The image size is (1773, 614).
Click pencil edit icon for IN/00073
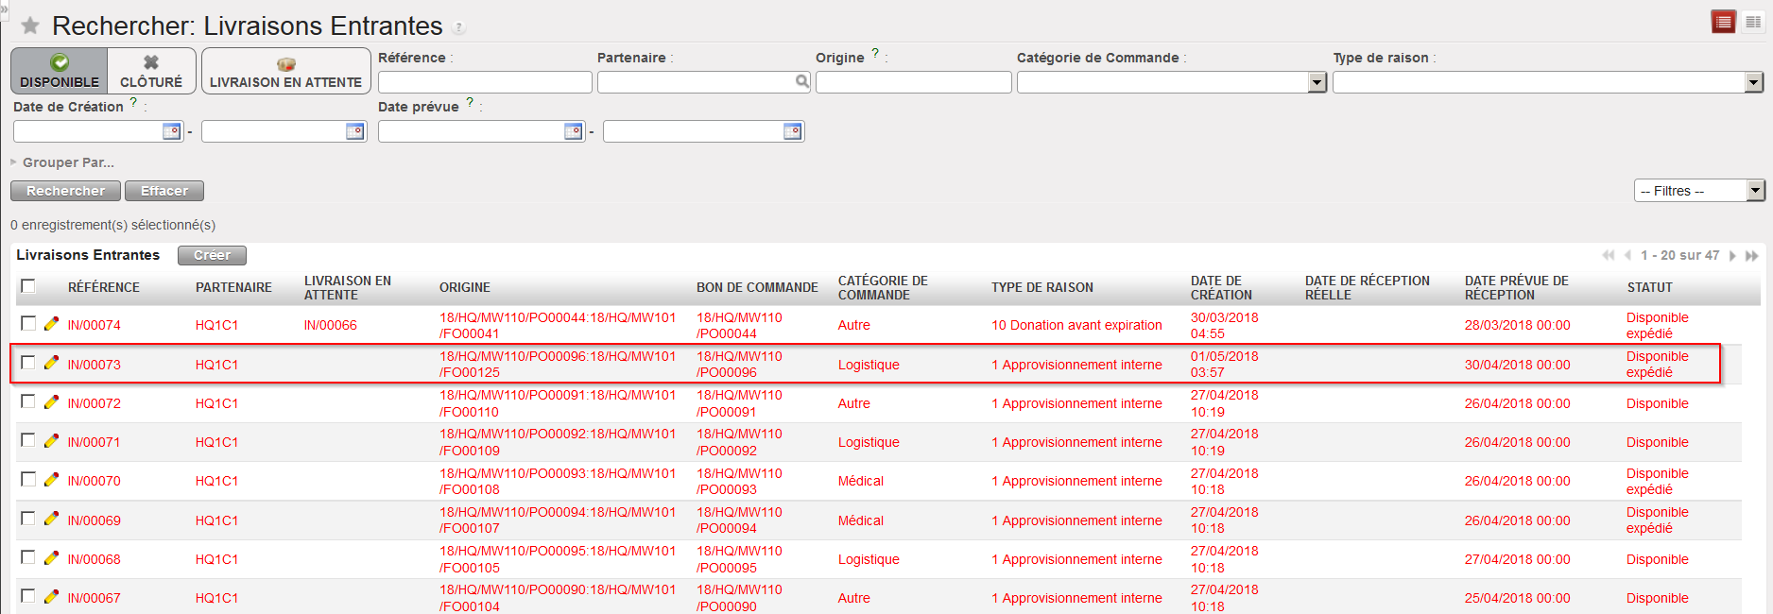point(51,363)
